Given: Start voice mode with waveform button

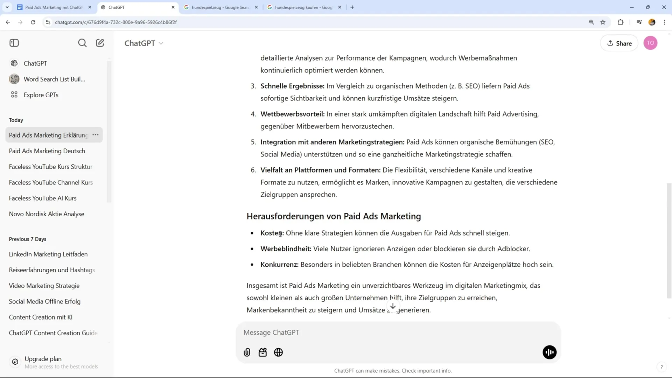Looking at the screenshot, I should coord(549,352).
